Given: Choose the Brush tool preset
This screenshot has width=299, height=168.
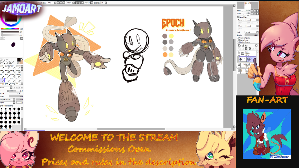Looking at the screenshot, I should [8, 76].
